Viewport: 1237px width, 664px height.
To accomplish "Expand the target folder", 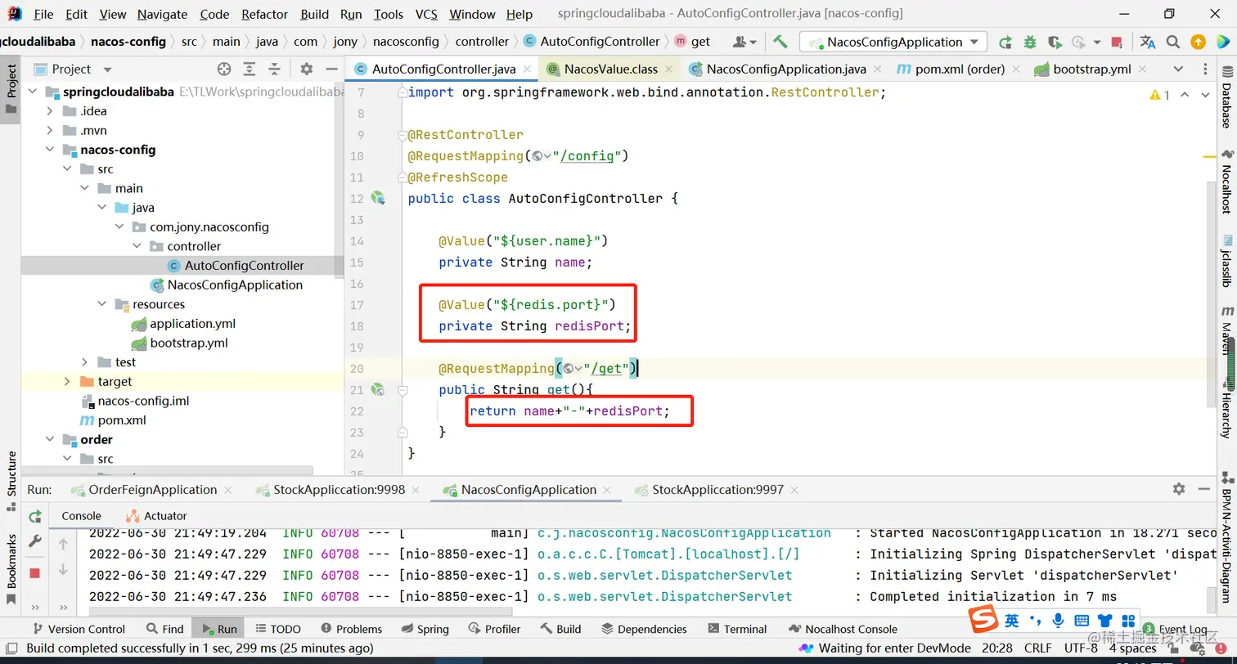I will click(x=67, y=382).
